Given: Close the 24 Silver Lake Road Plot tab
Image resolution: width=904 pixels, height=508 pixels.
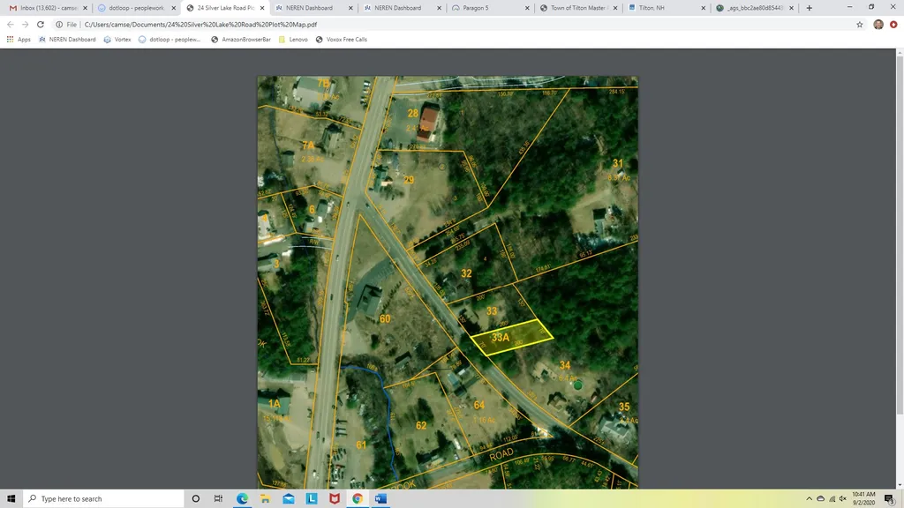Looking at the screenshot, I should click(x=262, y=8).
